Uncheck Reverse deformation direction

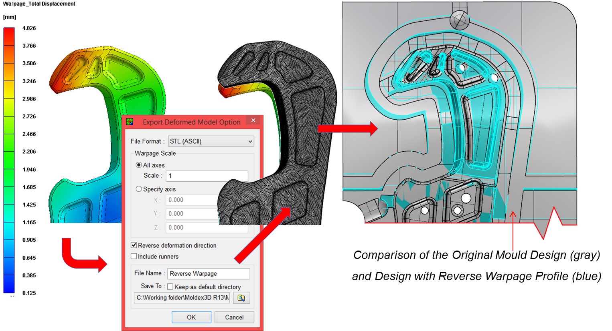click(135, 245)
